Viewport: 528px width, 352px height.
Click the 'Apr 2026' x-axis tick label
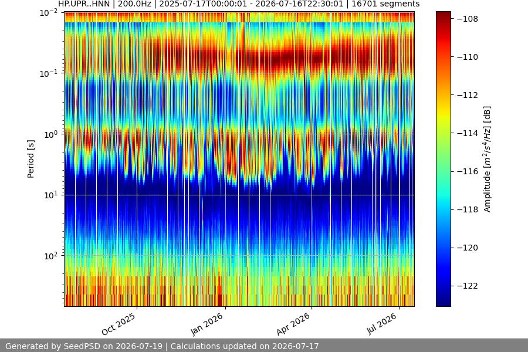click(x=293, y=324)
